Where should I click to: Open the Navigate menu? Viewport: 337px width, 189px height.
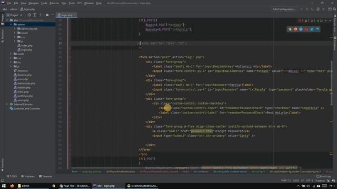point(34,3)
